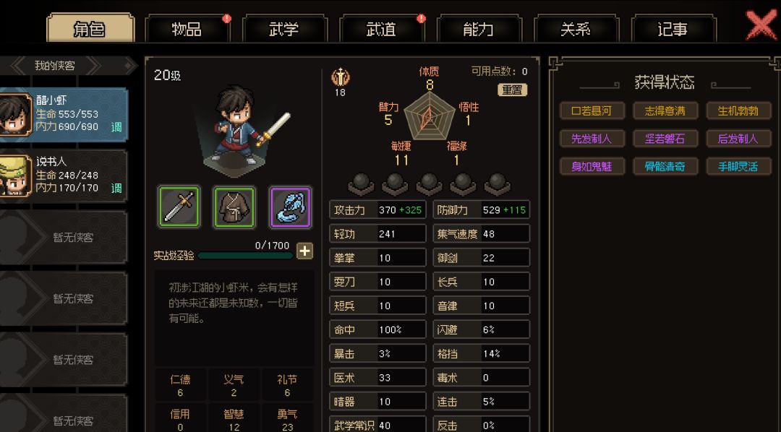Viewport: 781px width, 432px height.
Task: Select the 说书人 party member entry
Action: (64, 176)
